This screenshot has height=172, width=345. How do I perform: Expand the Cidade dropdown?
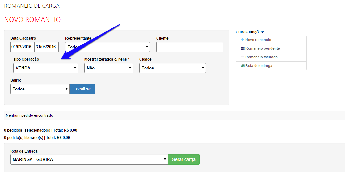[172, 68]
